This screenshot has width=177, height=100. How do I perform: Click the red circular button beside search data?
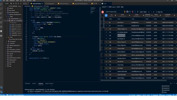tap(103, 12)
